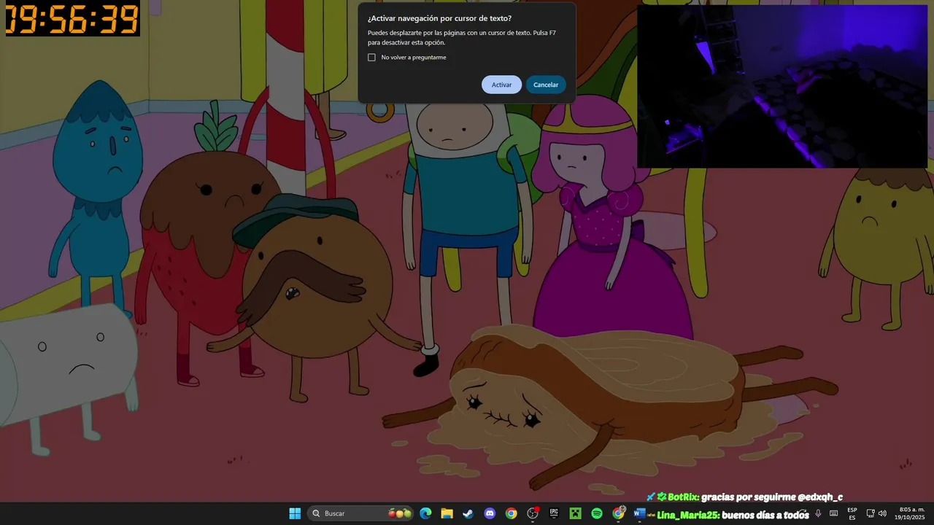Open Epic Games Launcher from the taskbar
Screen dimensions: 934x525
tap(554, 513)
